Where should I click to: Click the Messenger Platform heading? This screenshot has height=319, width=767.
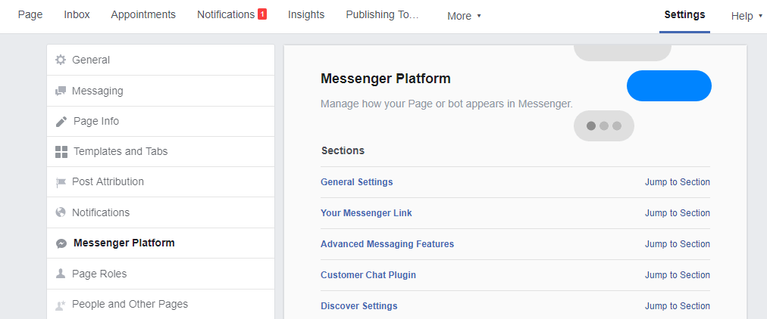tap(386, 79)
